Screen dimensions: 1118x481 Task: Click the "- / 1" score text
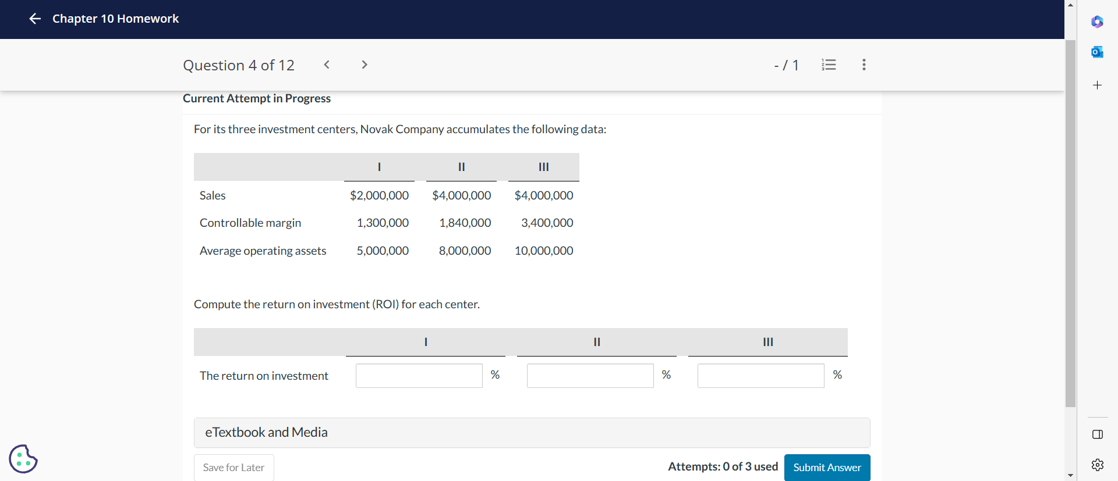click(787, 65)
